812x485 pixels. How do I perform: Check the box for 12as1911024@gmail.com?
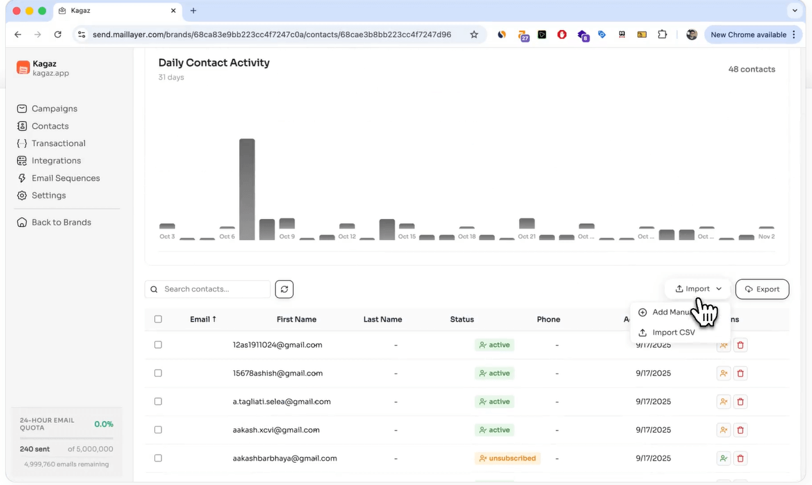158,345
